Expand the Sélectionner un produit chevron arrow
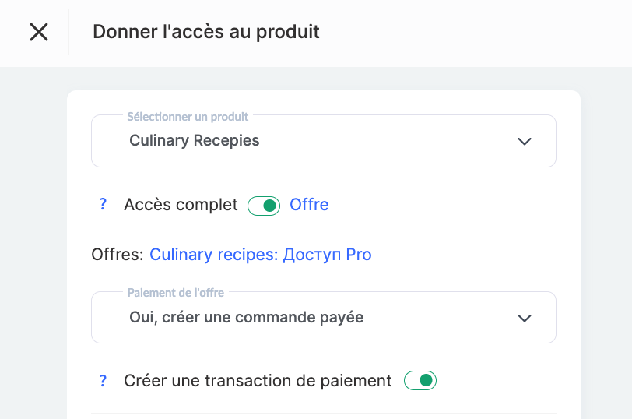Viewport: 632px width, 419px height. pos(525,142)
